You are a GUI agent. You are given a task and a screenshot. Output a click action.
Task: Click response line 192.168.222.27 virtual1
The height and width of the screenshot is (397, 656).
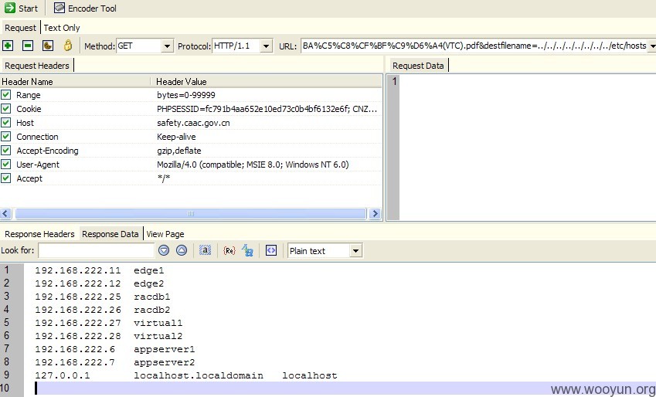coord(109,323)
